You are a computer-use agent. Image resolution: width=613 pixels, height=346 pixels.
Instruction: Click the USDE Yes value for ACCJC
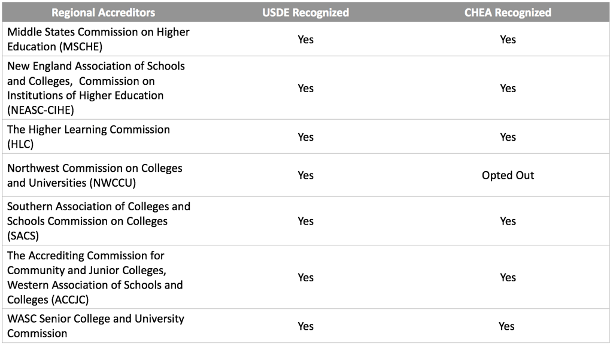305,278
